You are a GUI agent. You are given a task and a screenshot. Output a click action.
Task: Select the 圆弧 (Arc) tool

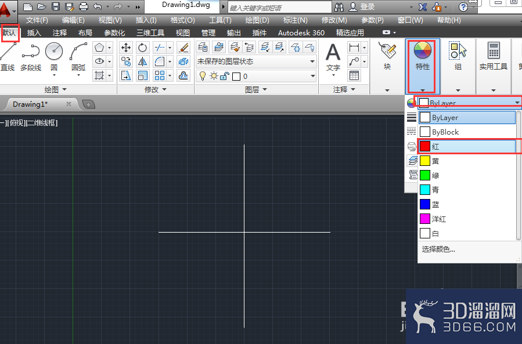(78, 56)
